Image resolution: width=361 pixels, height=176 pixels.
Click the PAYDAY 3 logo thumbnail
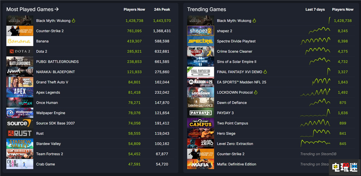pos(200,113)
